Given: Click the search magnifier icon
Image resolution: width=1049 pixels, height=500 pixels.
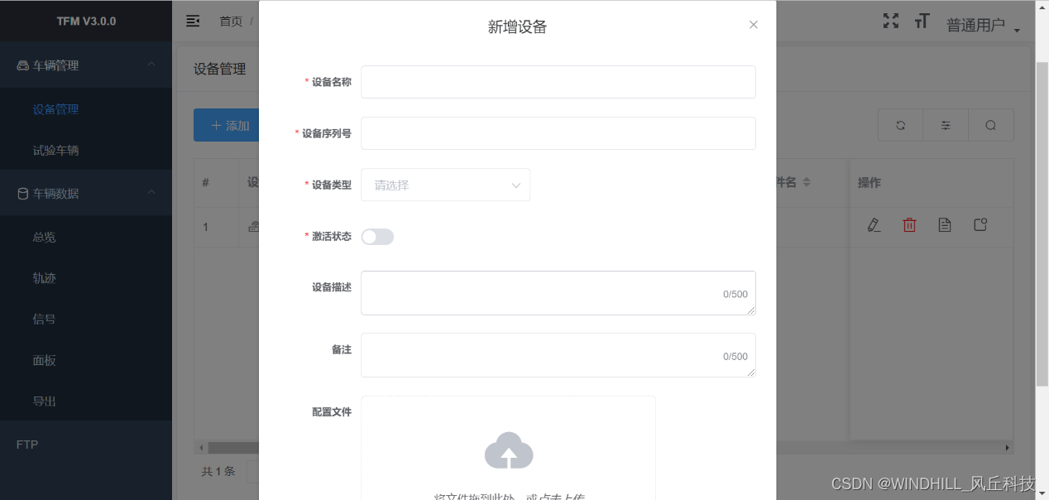Looking at the screenshot, I should (990, 125).
